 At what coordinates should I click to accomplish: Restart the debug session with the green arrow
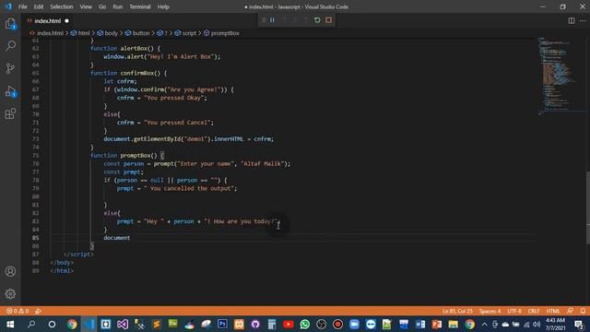317,20
